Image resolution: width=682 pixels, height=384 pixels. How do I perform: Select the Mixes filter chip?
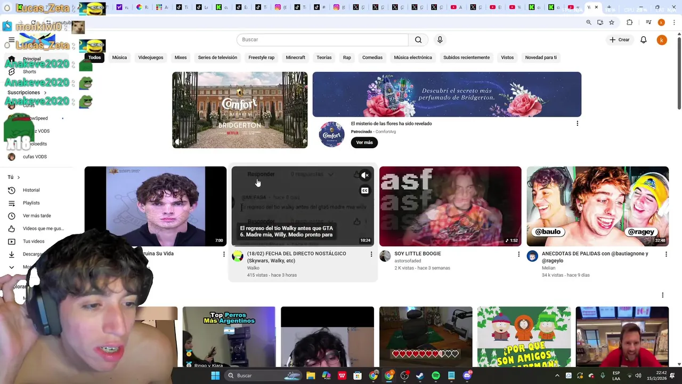[181, 58]
